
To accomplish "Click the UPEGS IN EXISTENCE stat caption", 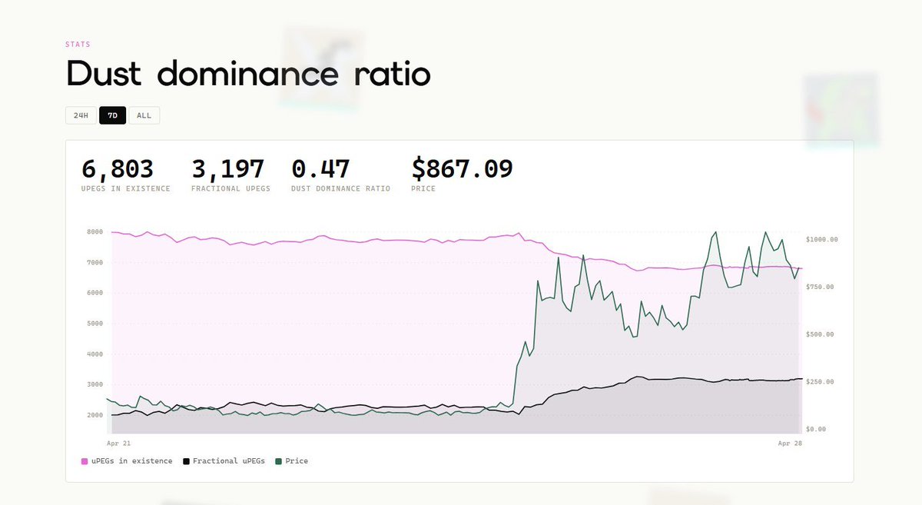I will [126, 188].
